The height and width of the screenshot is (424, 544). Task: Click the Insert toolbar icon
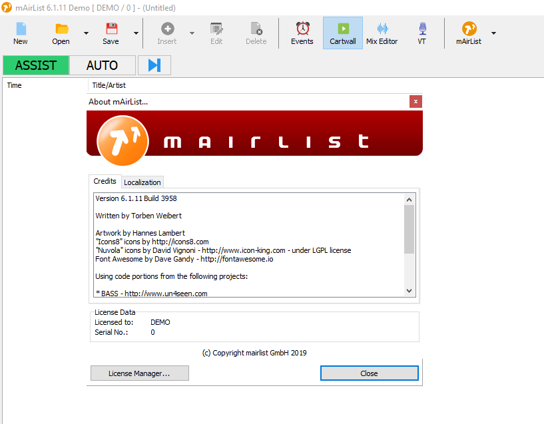point(167,32)
